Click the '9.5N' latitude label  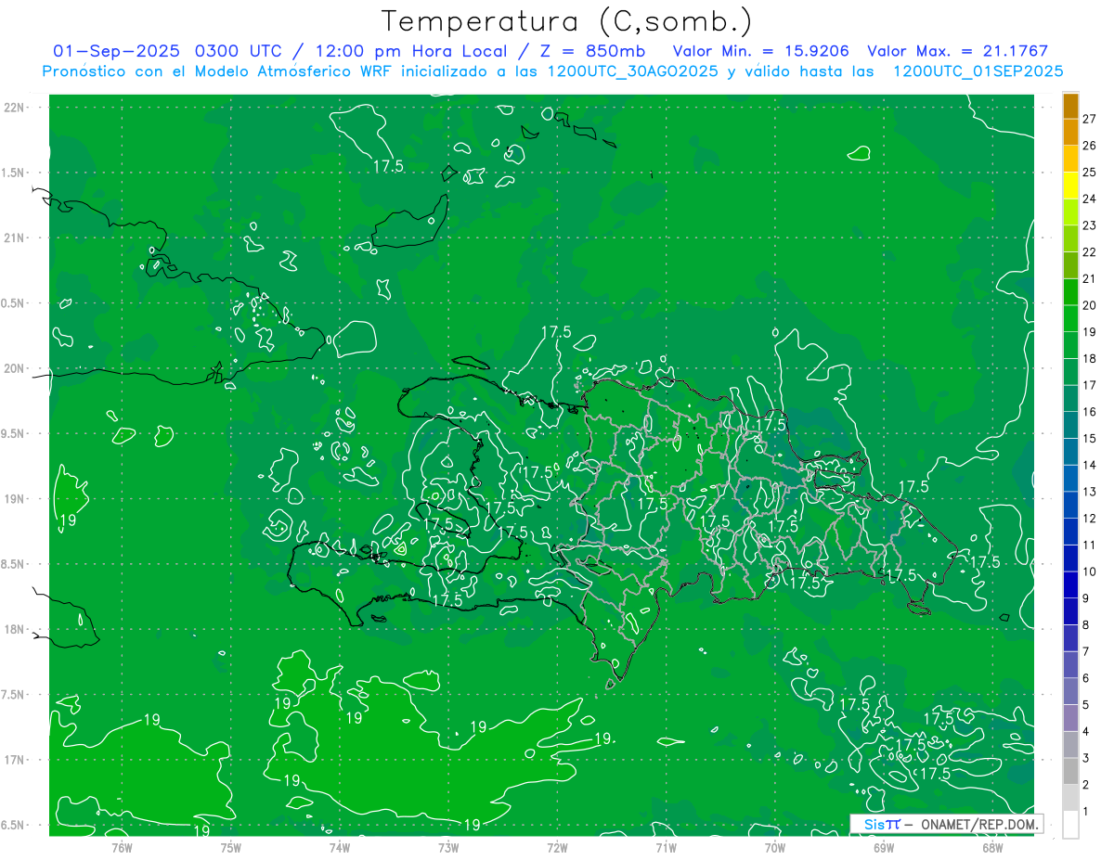pos(12,433)
